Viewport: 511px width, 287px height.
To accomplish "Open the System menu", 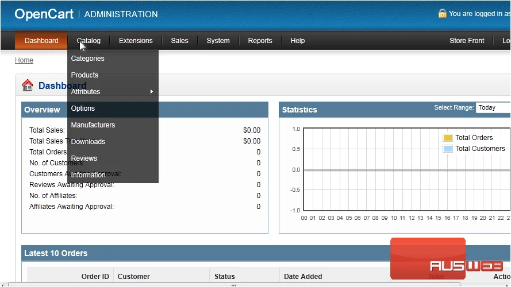I will coord(218,41).
